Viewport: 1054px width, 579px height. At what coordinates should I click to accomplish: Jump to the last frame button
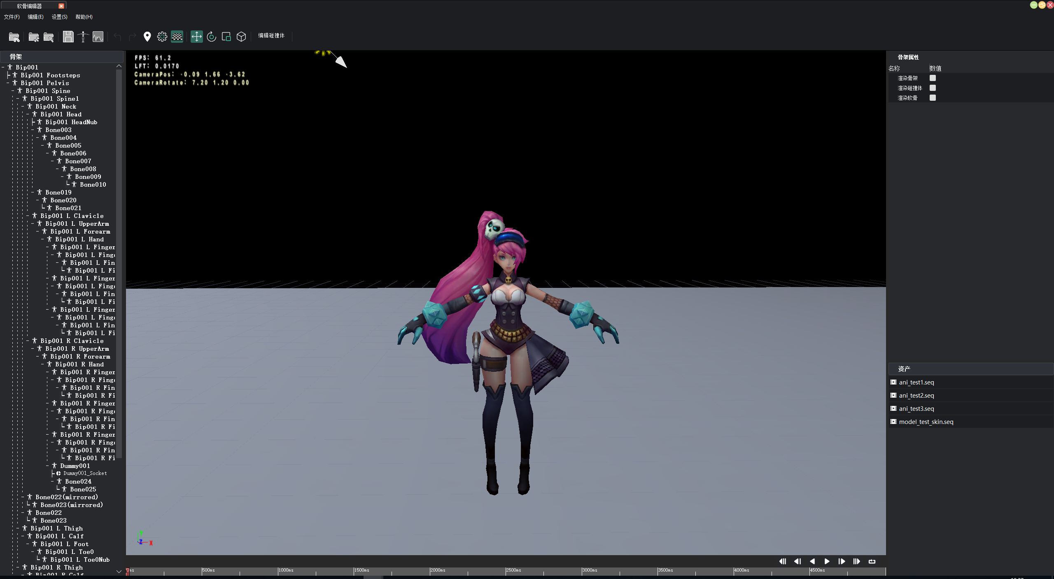856,561
